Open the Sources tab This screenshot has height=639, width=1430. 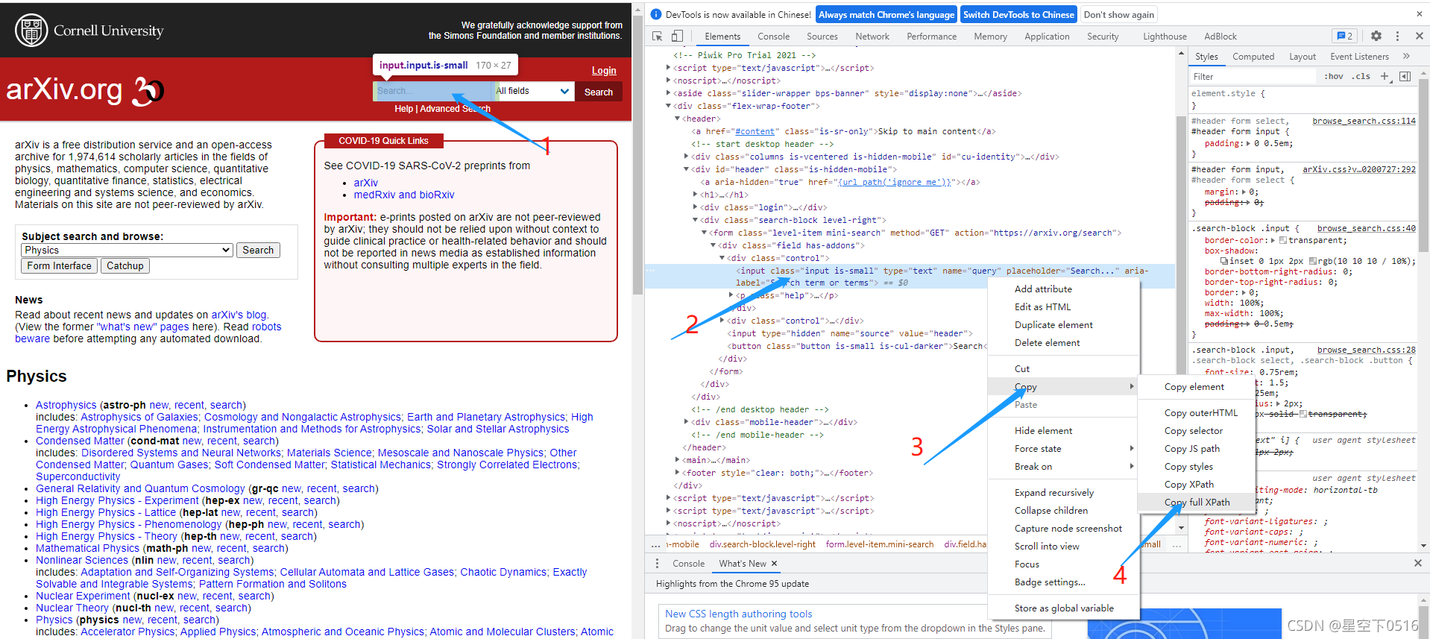pyautogui.click(x=822, y=36)
